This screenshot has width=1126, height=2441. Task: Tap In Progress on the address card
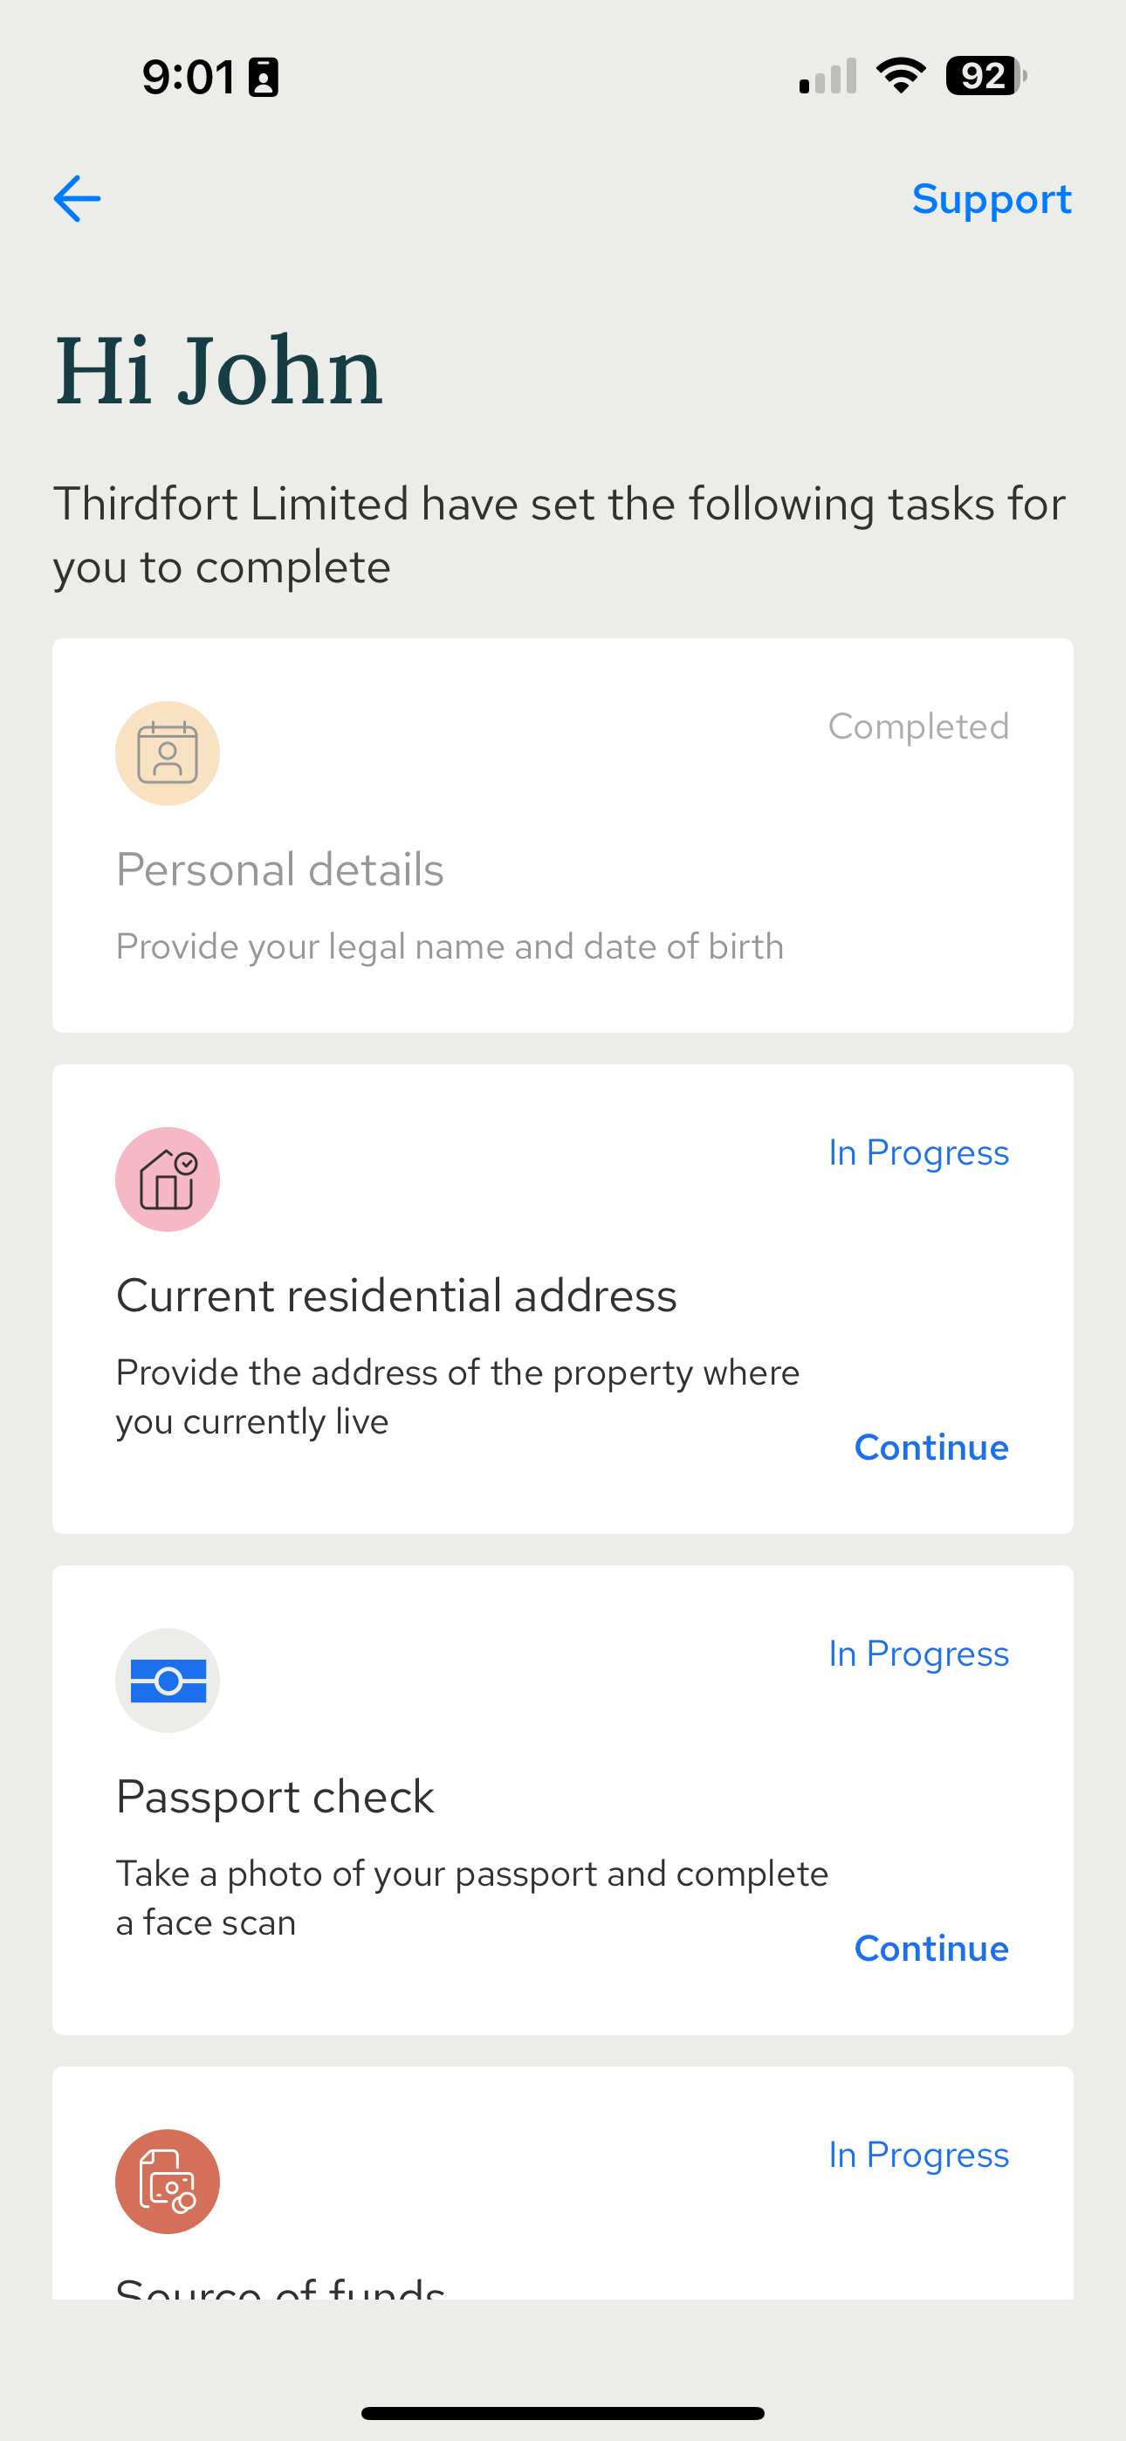click(x=918, y=1152)
